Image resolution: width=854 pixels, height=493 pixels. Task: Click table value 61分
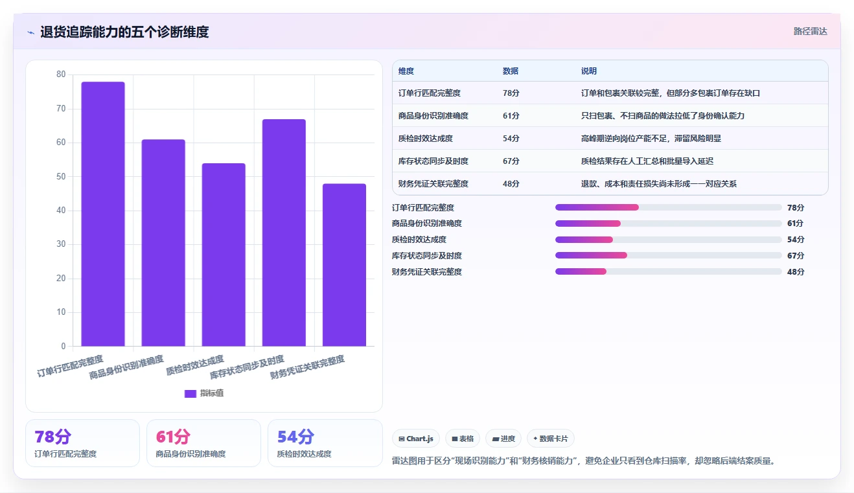click(511, 116)
